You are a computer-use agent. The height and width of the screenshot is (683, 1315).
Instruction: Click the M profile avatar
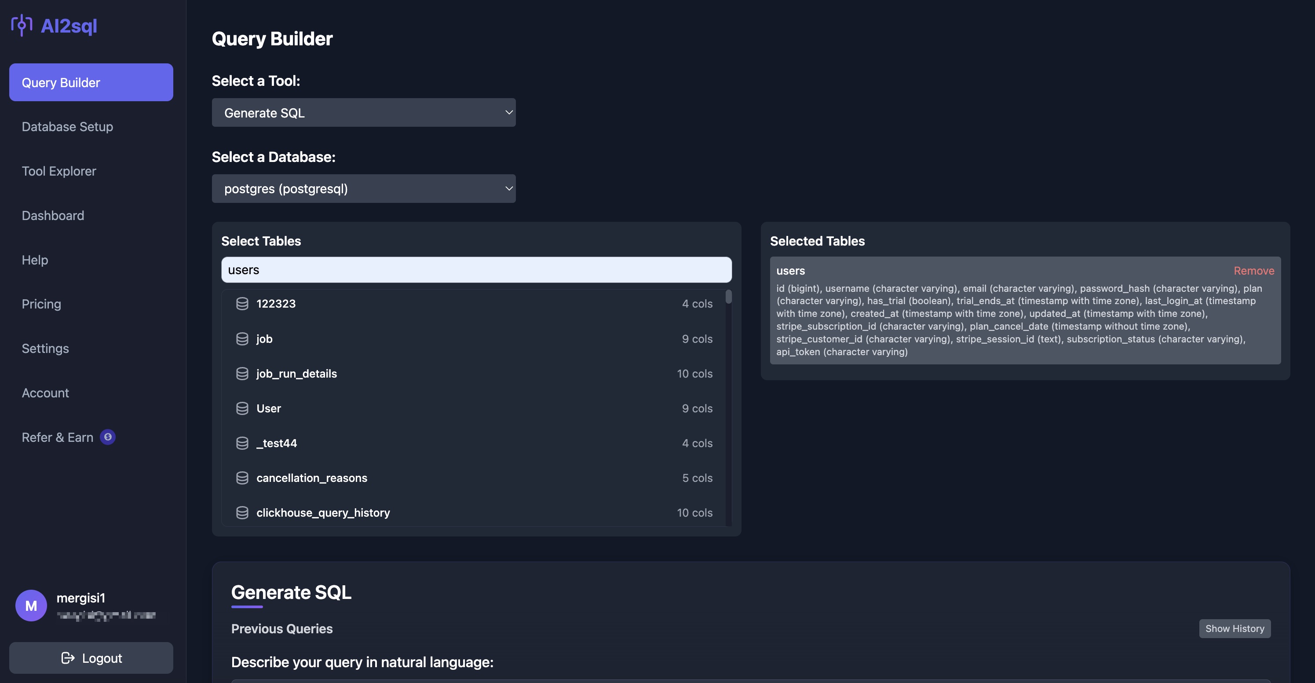click(x=31, y=606)
